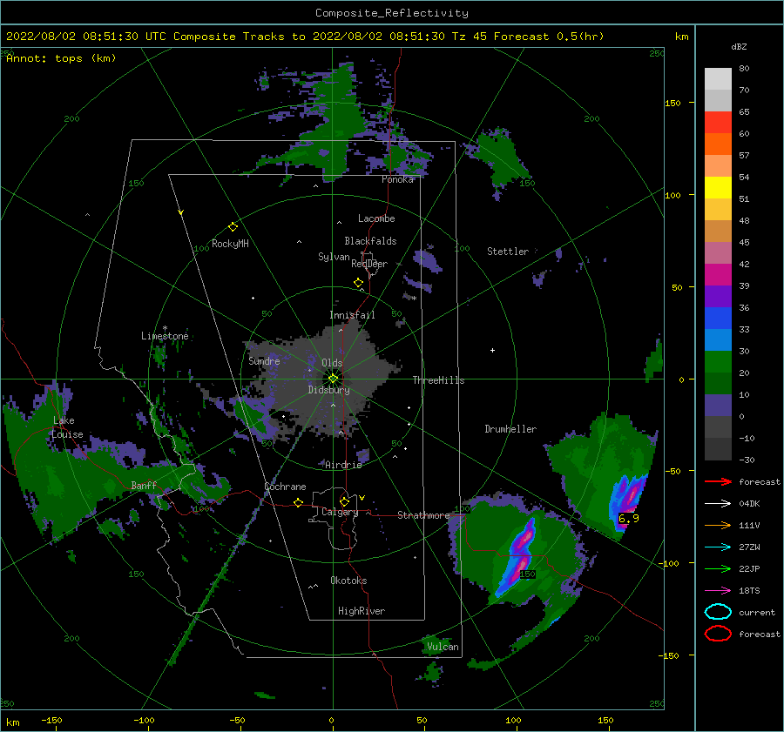Click the yellow diamond marker inside Calgary
Image resolution: width=784 pixels, height=732 pixels.
pyautogui.click(x=344, y=501)
